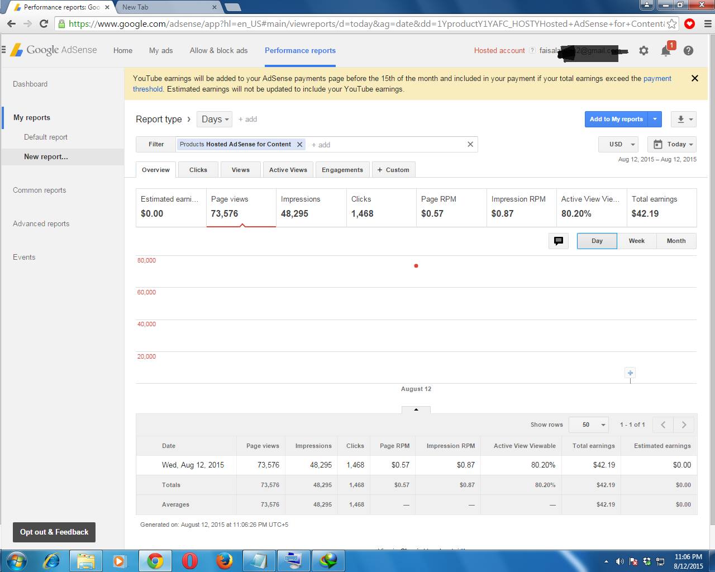Sort table by Total earnings column header
The image size is (715, 572).
(593, 446)
